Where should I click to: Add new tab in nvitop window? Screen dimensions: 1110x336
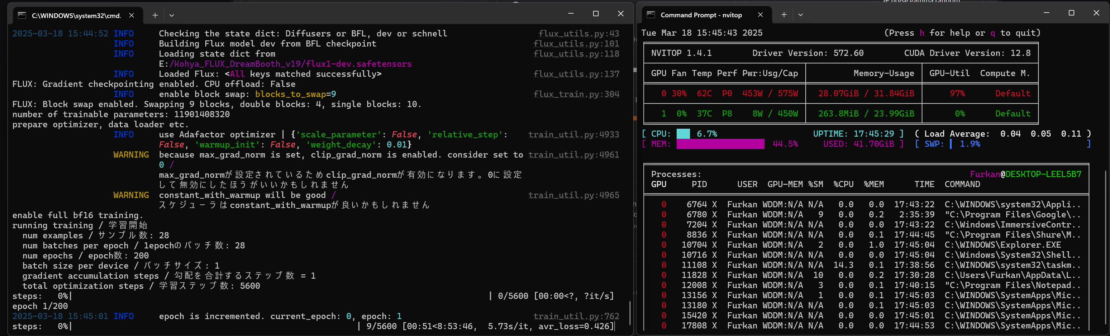point(784,15)
